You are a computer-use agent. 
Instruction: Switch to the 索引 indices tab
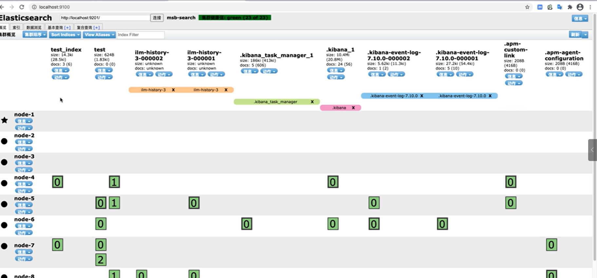point(16,27)
